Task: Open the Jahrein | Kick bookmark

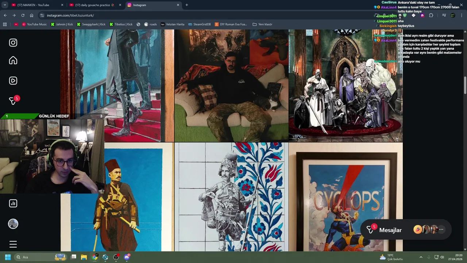Action: (x=62, y=24)
